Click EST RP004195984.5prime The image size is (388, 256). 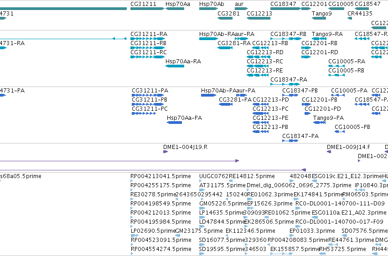click(x=160, y=222)
